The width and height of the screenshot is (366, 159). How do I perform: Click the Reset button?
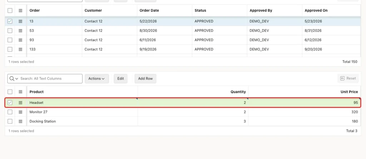(348, 78)
